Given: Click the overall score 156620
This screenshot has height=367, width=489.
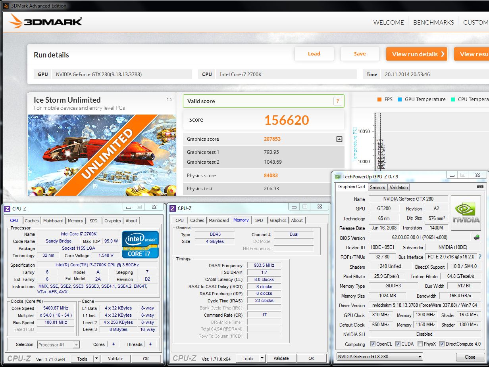Looking at the screenshot, I should (287, 120).
